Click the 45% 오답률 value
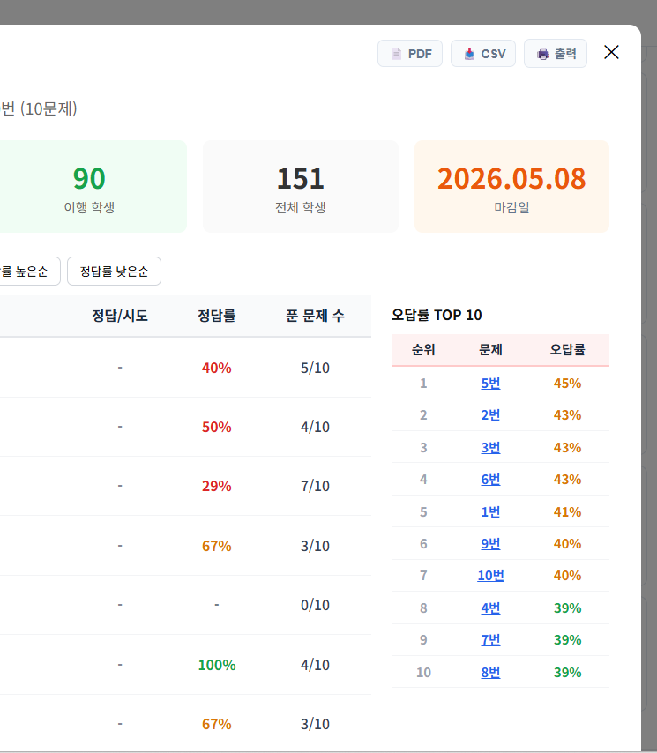 [x=567, y=384]
